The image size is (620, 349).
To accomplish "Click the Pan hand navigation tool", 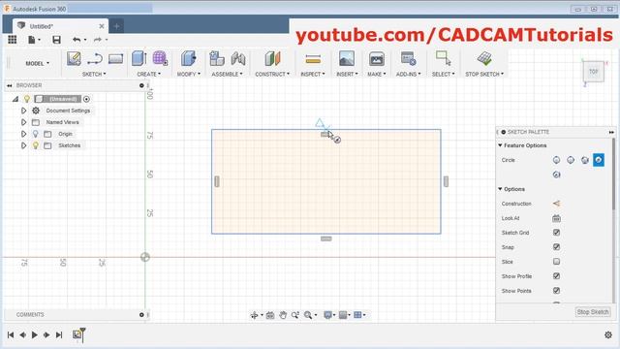I will 283,315.
